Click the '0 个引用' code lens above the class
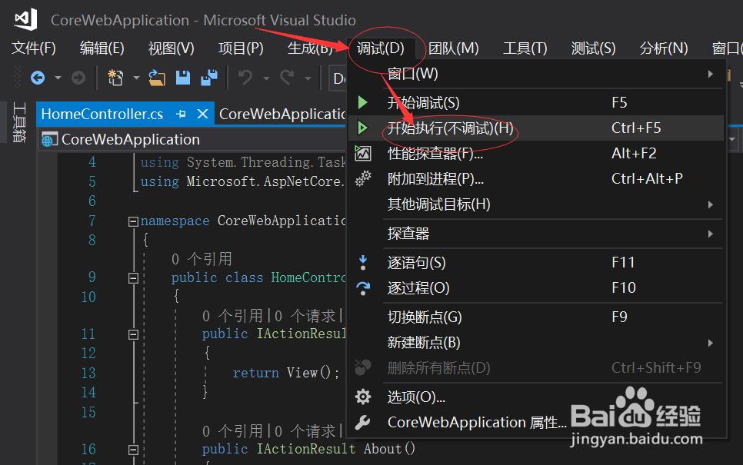This screenshot has height=465, width=743. click(202, 259)
